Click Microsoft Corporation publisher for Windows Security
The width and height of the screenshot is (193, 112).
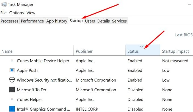(x=96, y=80)
